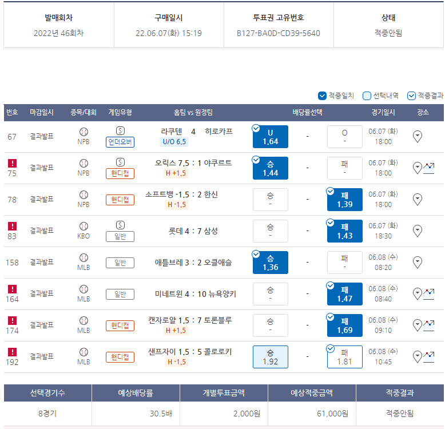Viewport: 445px width, 429px height.
Task: Select 승 1.92 for 샌프자이 match
Action: (271, 357)
